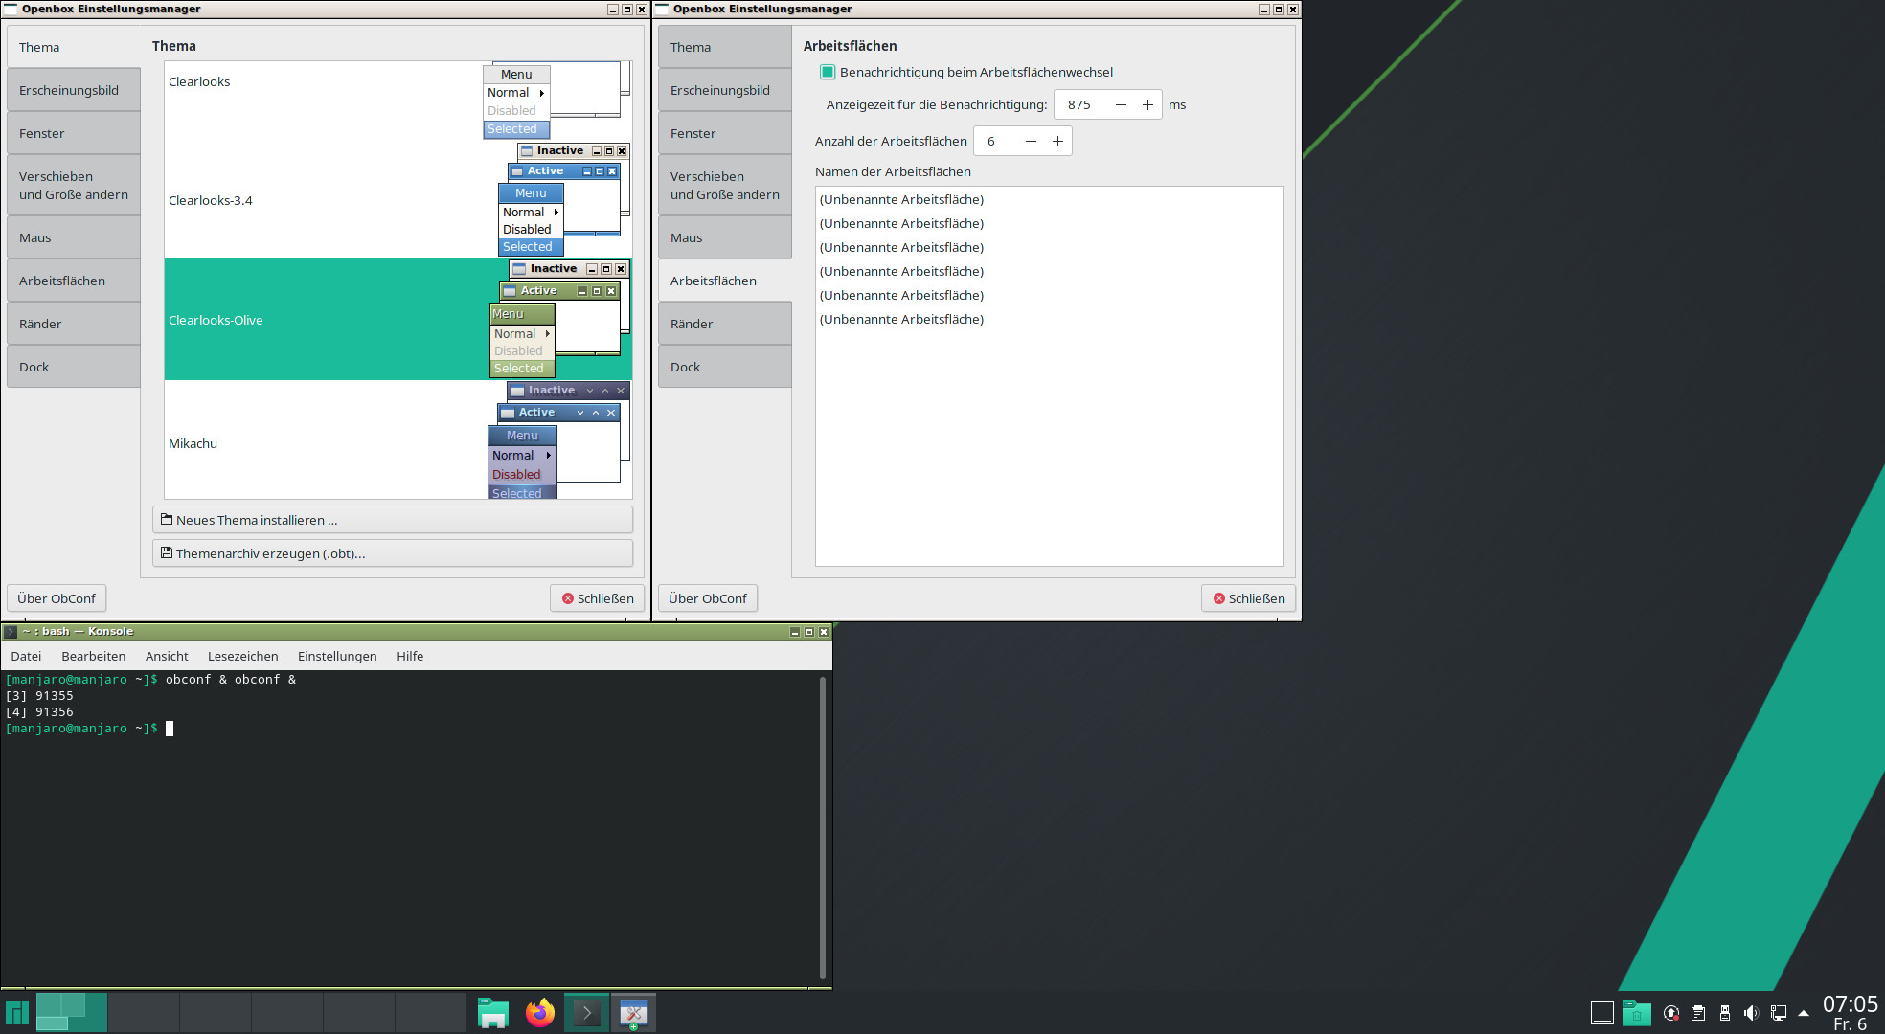This screenshot has height=1034, width=1885.
Task: Open Ränder tab in right ObConf window
Action: [725, 324]
